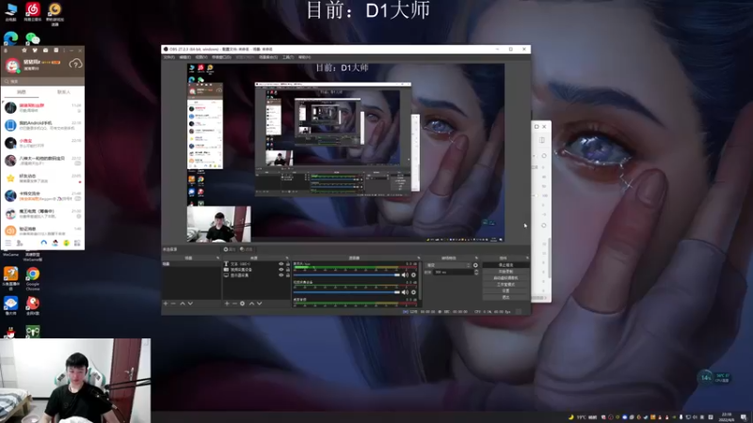
Task: Add a new source with plus icon
Action: [x=227, y=304]
